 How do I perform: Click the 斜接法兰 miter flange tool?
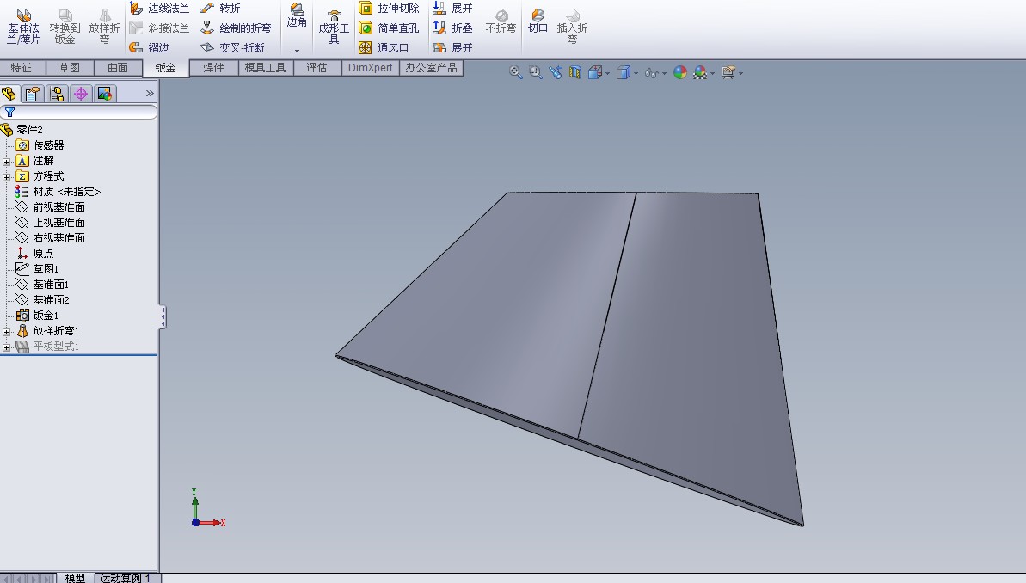coord(159,28)
